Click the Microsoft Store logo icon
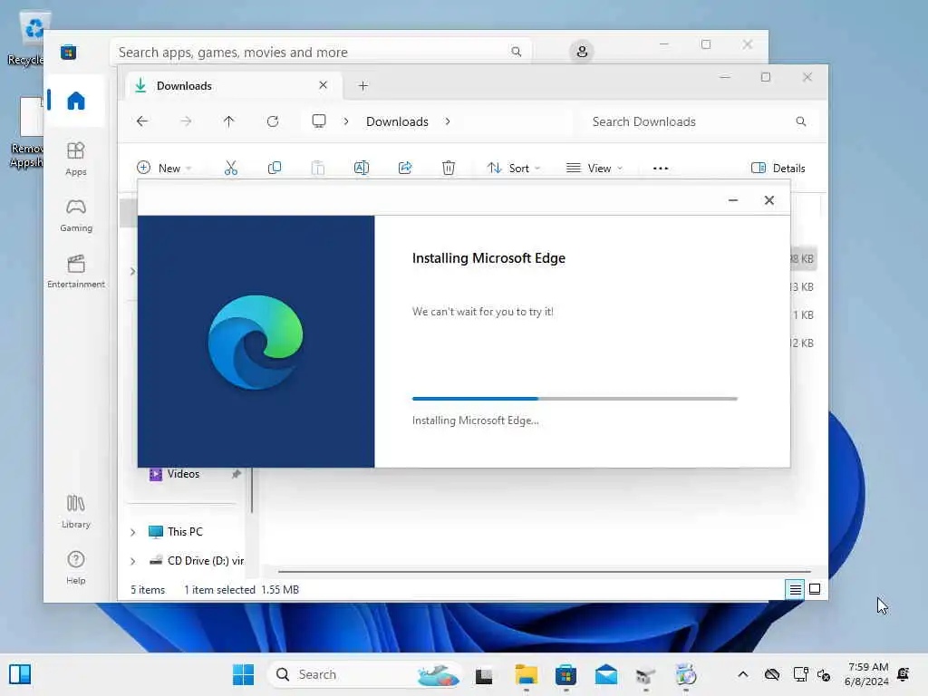The height and width of the screenshot is (696, 928). coord(68,52)
